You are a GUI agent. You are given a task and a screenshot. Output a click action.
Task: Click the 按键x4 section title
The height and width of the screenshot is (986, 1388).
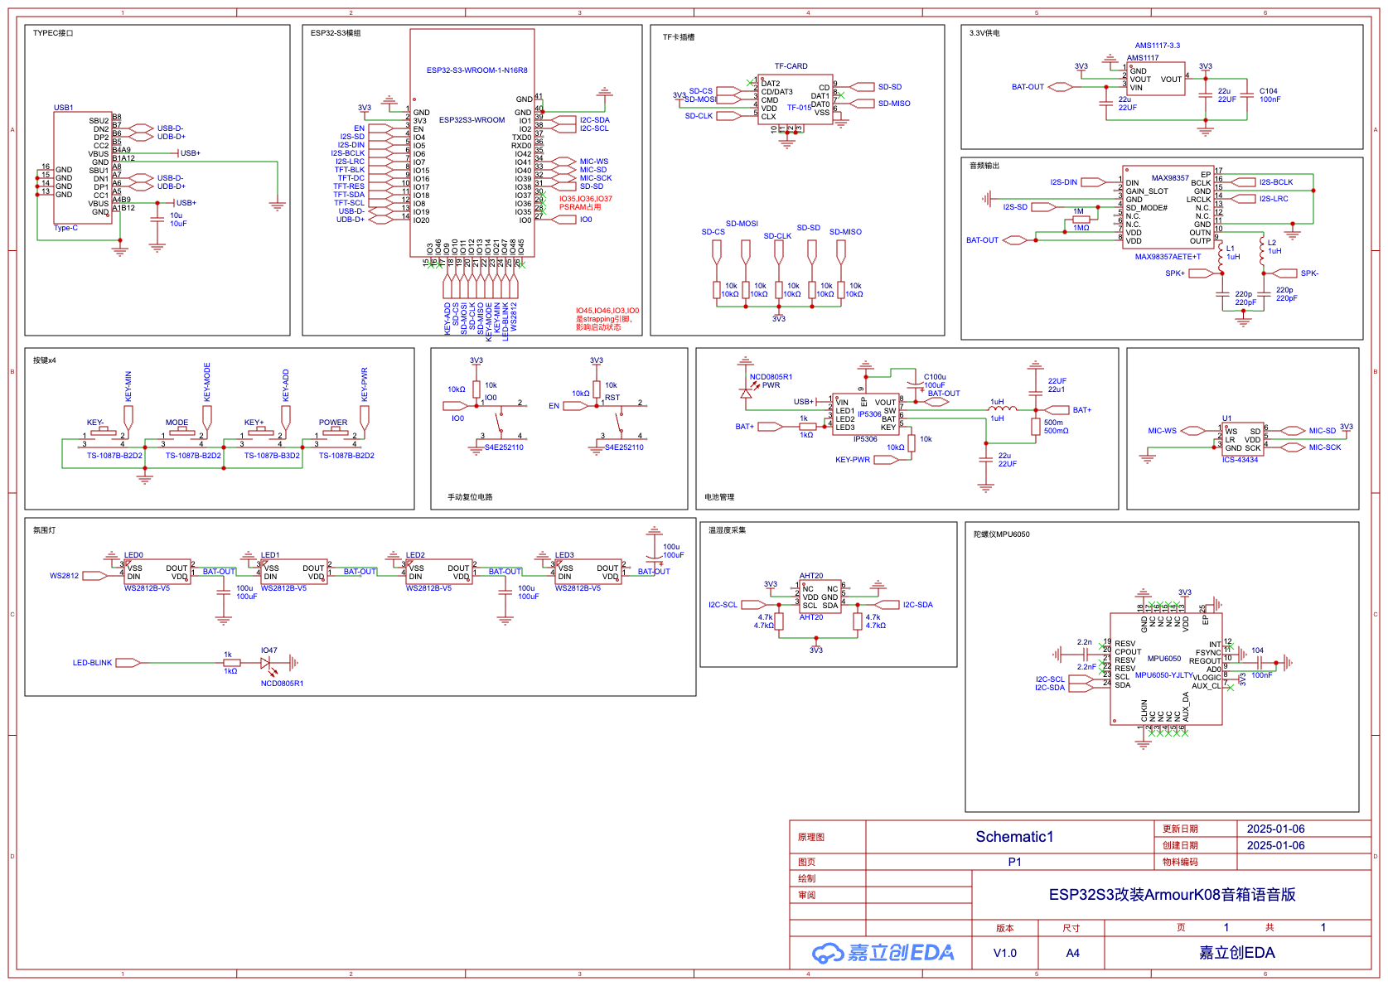[45, 360]
